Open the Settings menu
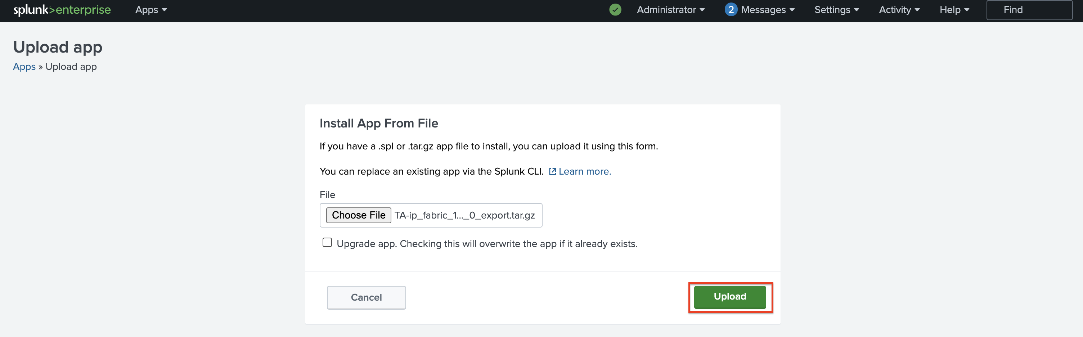Image resolution: width=1083 pixels, height=337 pixels. point(836,10)
